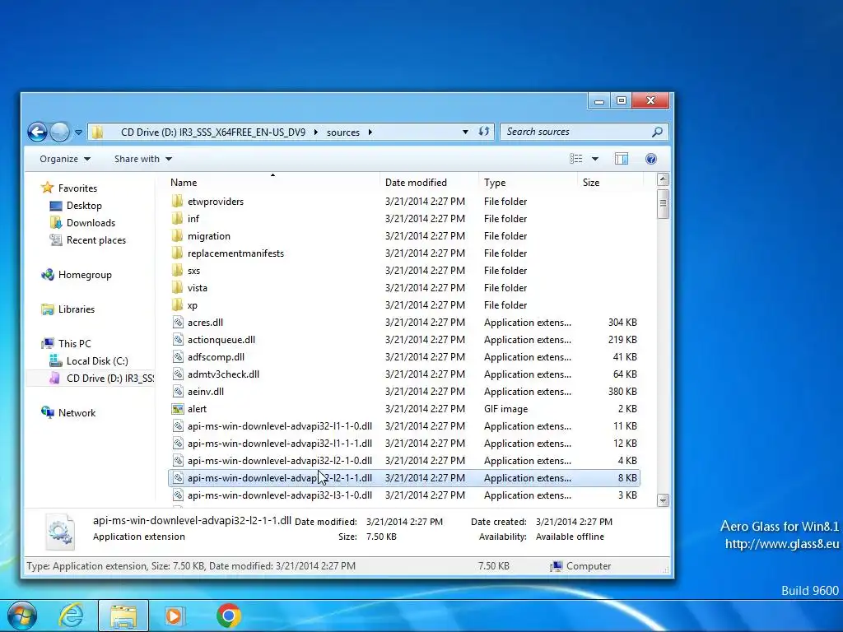The width and height of the screenshot is (843, 632).
Task: Click the GIF image type cell
Action: tap(506, 409)
